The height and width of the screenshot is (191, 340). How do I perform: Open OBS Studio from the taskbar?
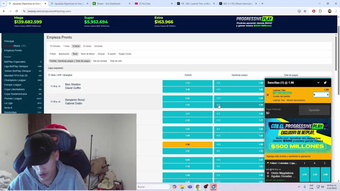click(206, 187)
